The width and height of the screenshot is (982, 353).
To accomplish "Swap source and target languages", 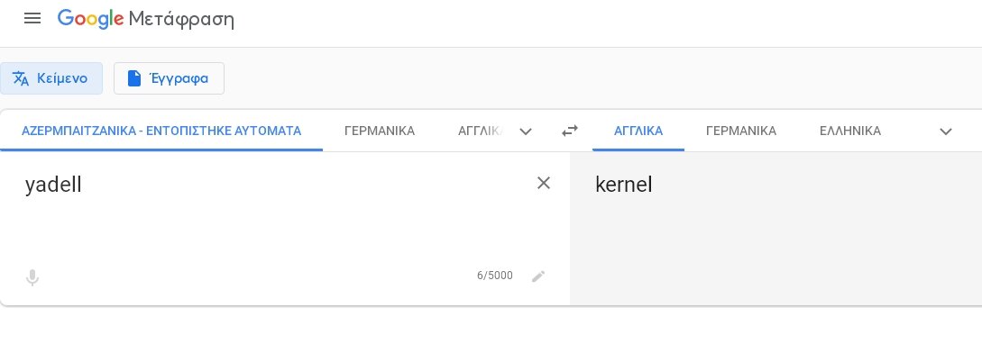I will coord(569,131).
